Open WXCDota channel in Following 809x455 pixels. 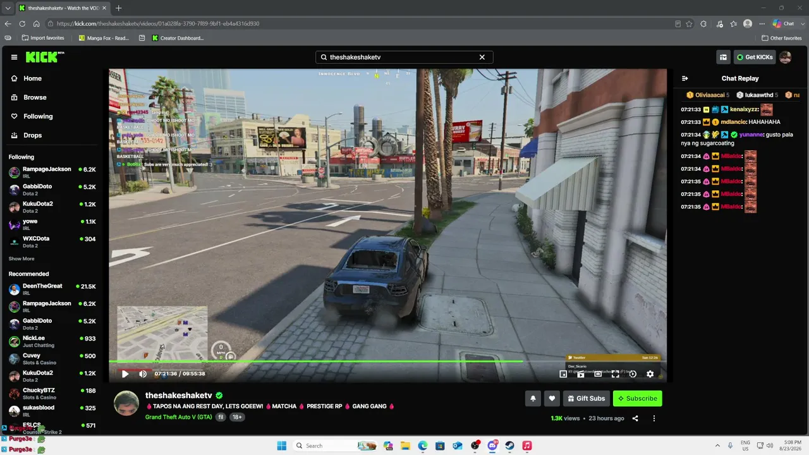(52, 241)
